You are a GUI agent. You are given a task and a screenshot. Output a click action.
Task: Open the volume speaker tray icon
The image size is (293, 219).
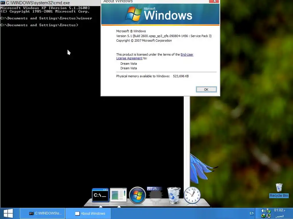[x=263, y=211]
